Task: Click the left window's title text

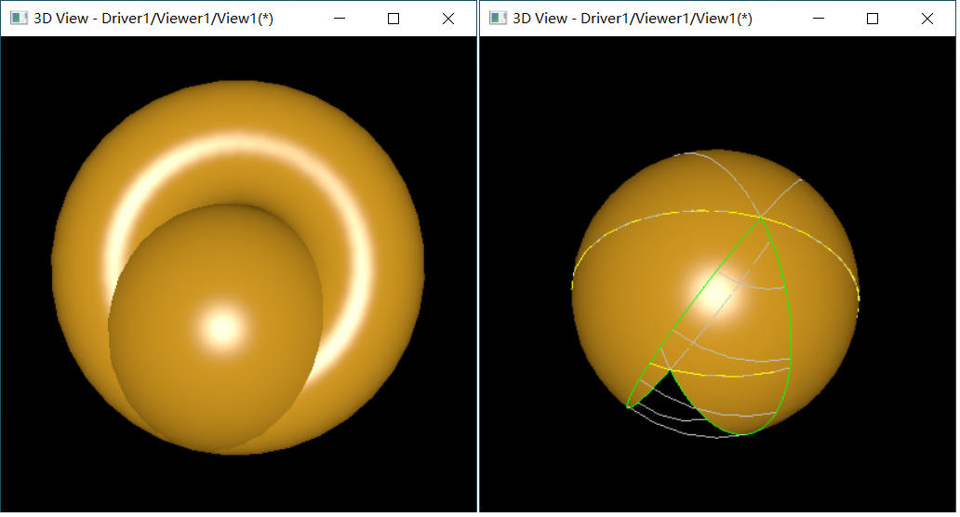Action: pos(153,19)
